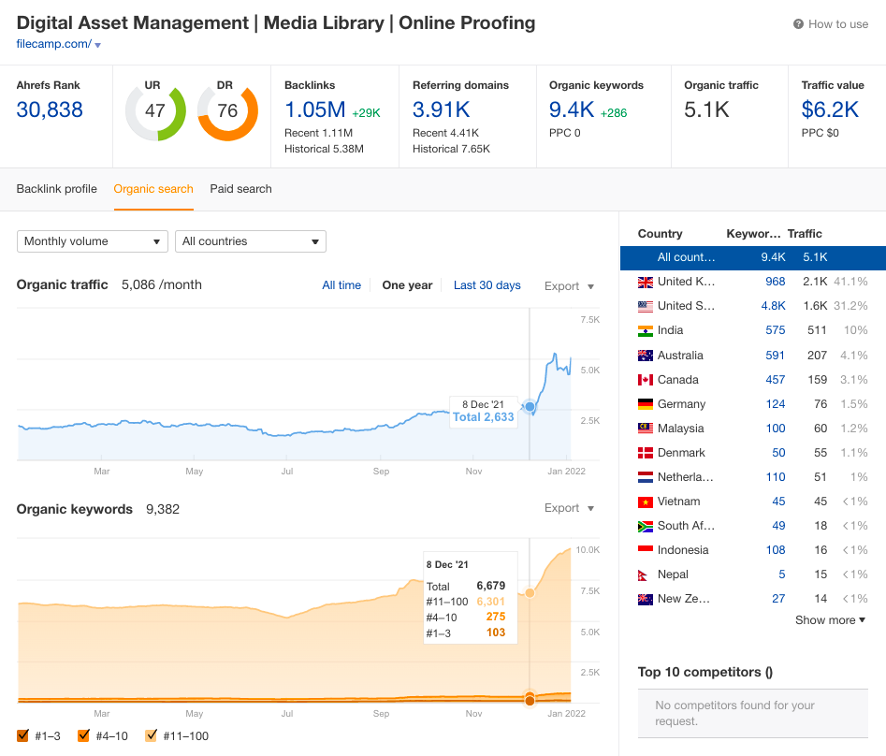Click Malaysia keywords count 100
Screen dimensions: 886x756
click(x=776, y=429)
